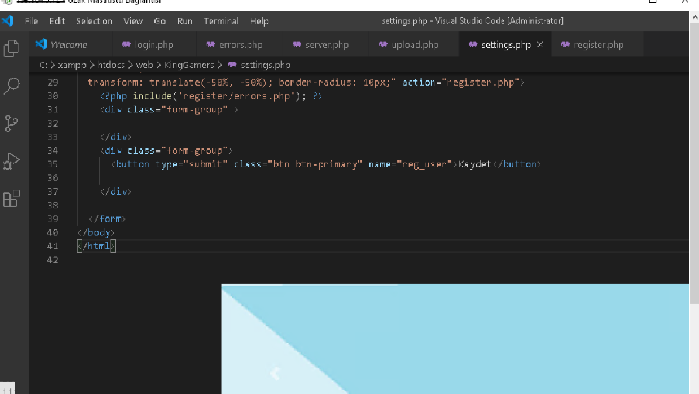Open the Help menu
699x394 pixels.
[x=260, y=21]
